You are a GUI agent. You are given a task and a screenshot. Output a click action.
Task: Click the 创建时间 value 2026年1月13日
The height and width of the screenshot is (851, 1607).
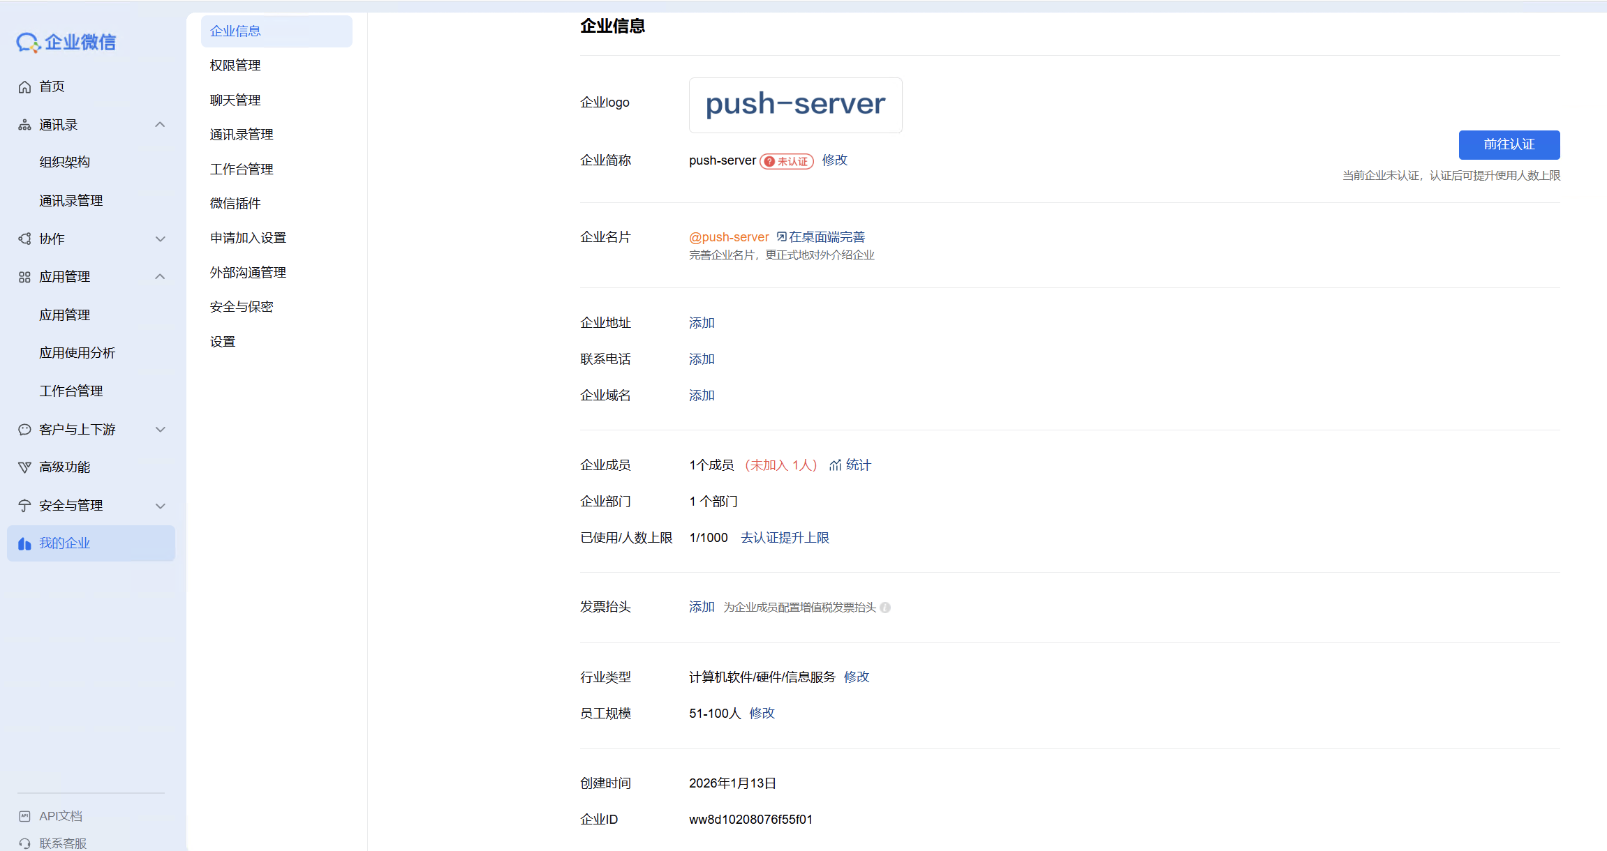tap(732, 783)
